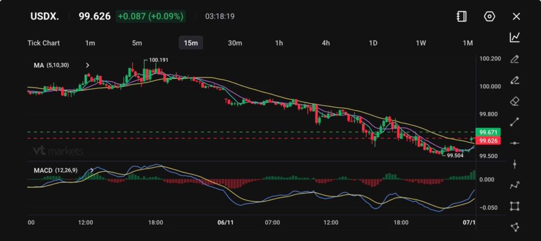The width and height of the screenshot is (541, 241).
Task: Click the green 99.671 price label
Action: (x=488, y=132)
